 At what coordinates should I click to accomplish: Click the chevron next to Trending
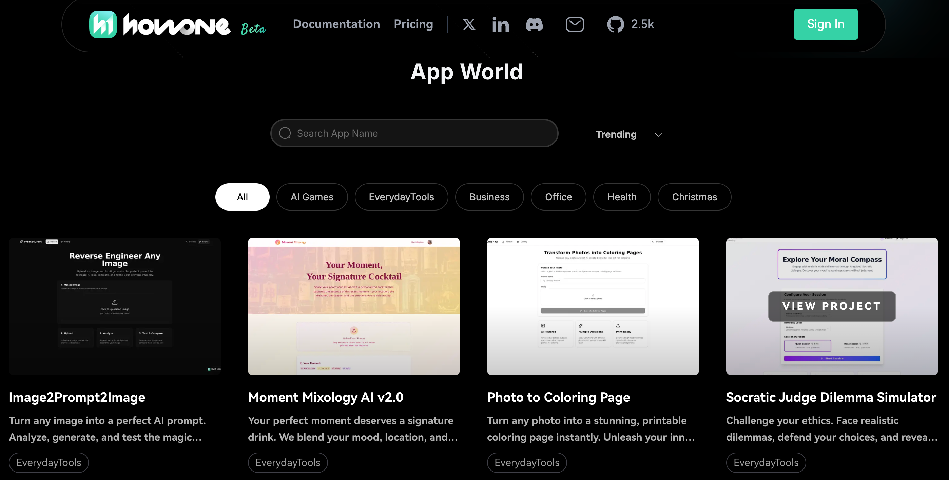click(658, 135)
